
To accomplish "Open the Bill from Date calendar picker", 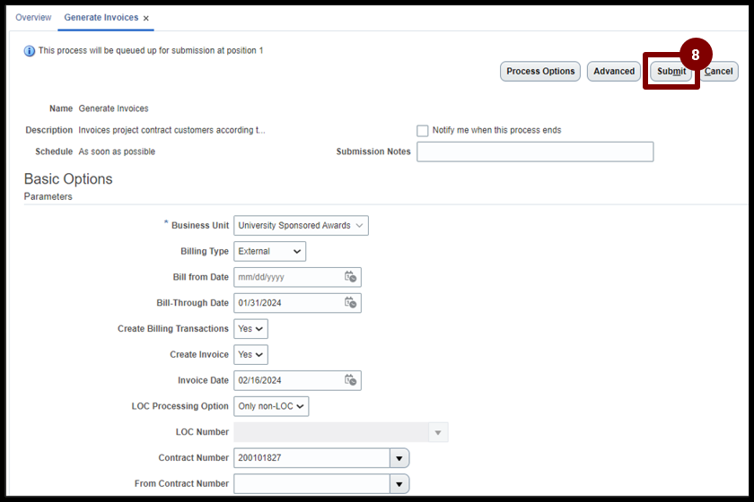I will tap(351, 277).
